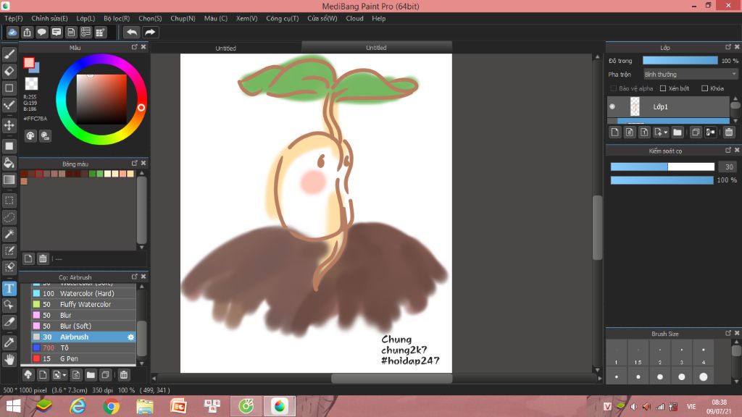Select the Divide/knife tool
This screenshot has width=742, height=417.
[x=9, y=322]
